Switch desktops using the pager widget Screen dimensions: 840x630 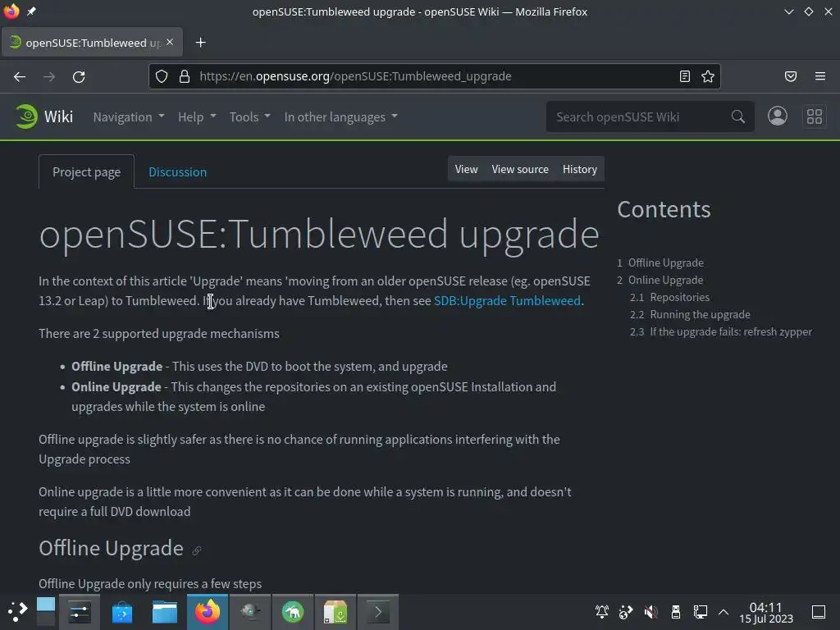[x=46, y=612]
